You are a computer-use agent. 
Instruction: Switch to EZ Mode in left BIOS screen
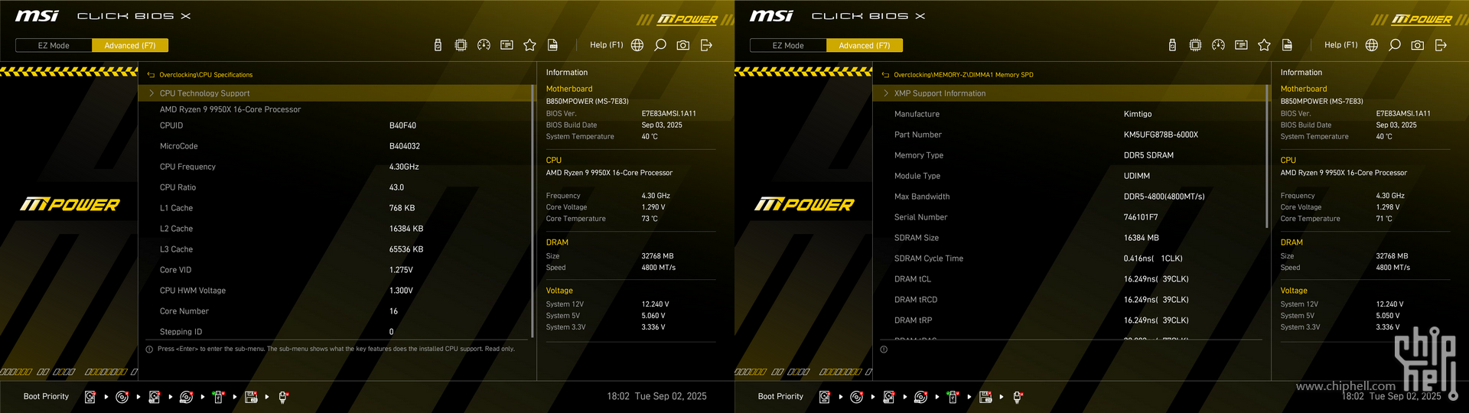pos(54,45)
